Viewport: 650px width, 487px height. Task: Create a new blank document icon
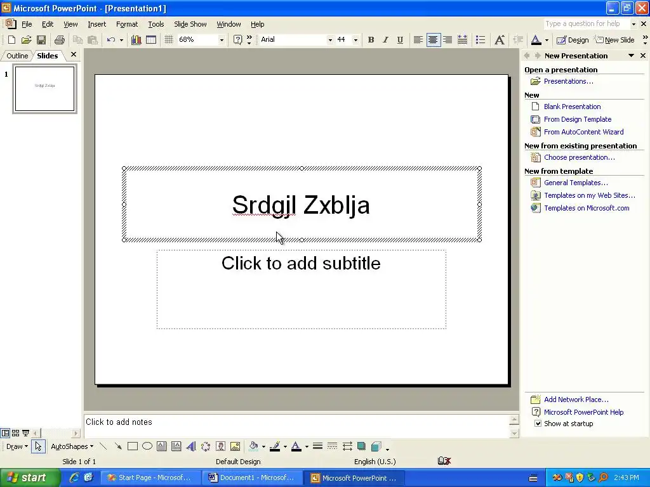[x=11, y=40]
